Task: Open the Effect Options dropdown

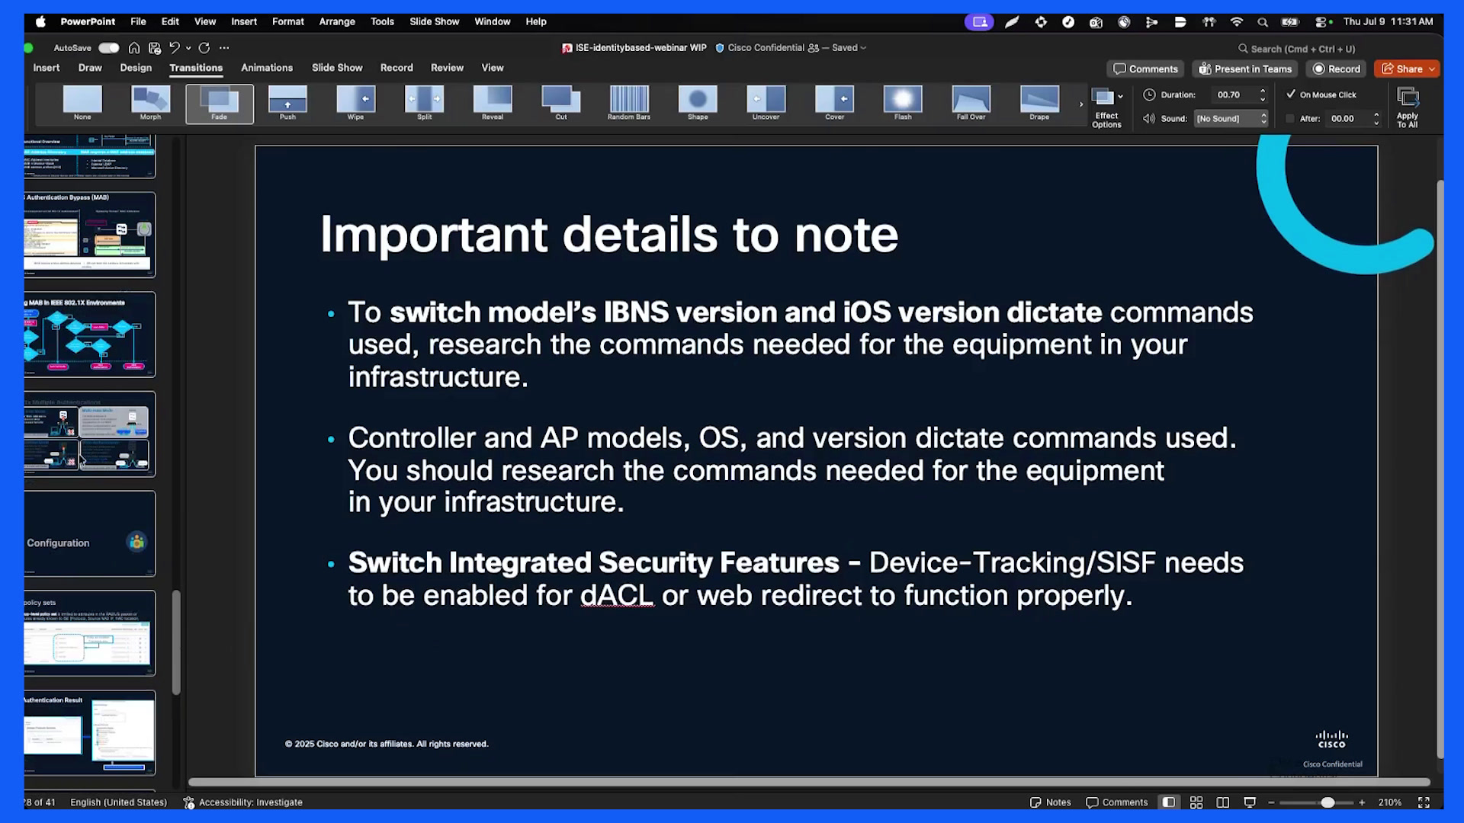Action: pos(1106,107)
